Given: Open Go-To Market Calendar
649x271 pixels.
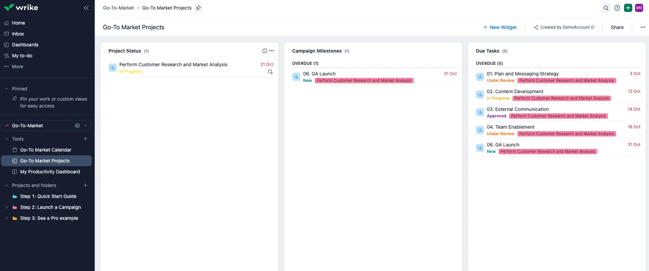Looking at the screenshot, I should (47, 150).
